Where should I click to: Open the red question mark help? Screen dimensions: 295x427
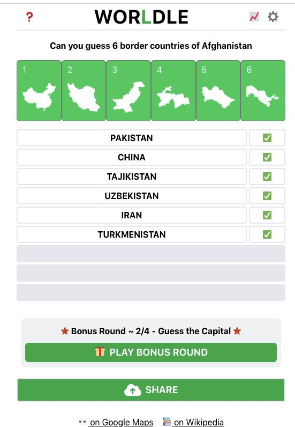29,17
